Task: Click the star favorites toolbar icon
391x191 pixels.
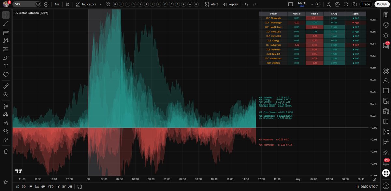Action: (x=6, y=182)
